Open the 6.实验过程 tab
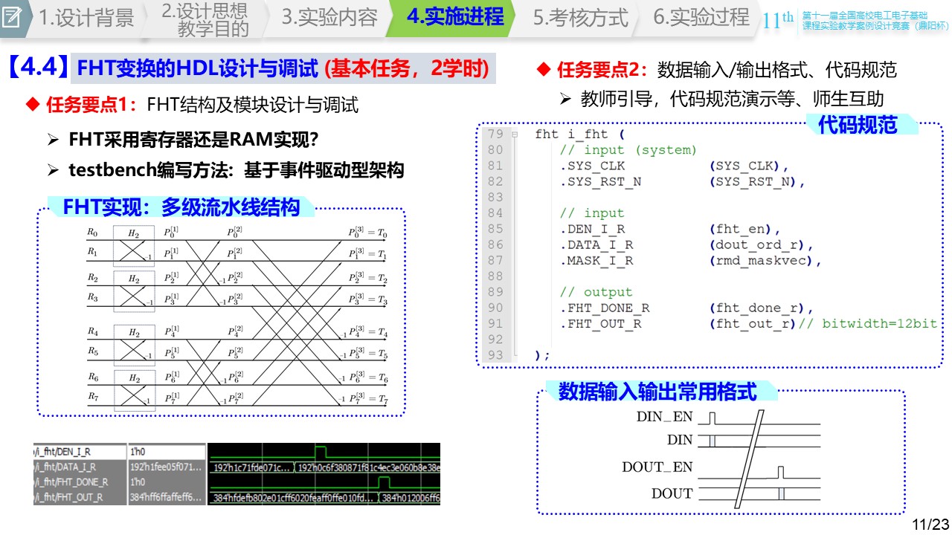The height and width of the screenshot is (535, 952). [x=701, y=17]
